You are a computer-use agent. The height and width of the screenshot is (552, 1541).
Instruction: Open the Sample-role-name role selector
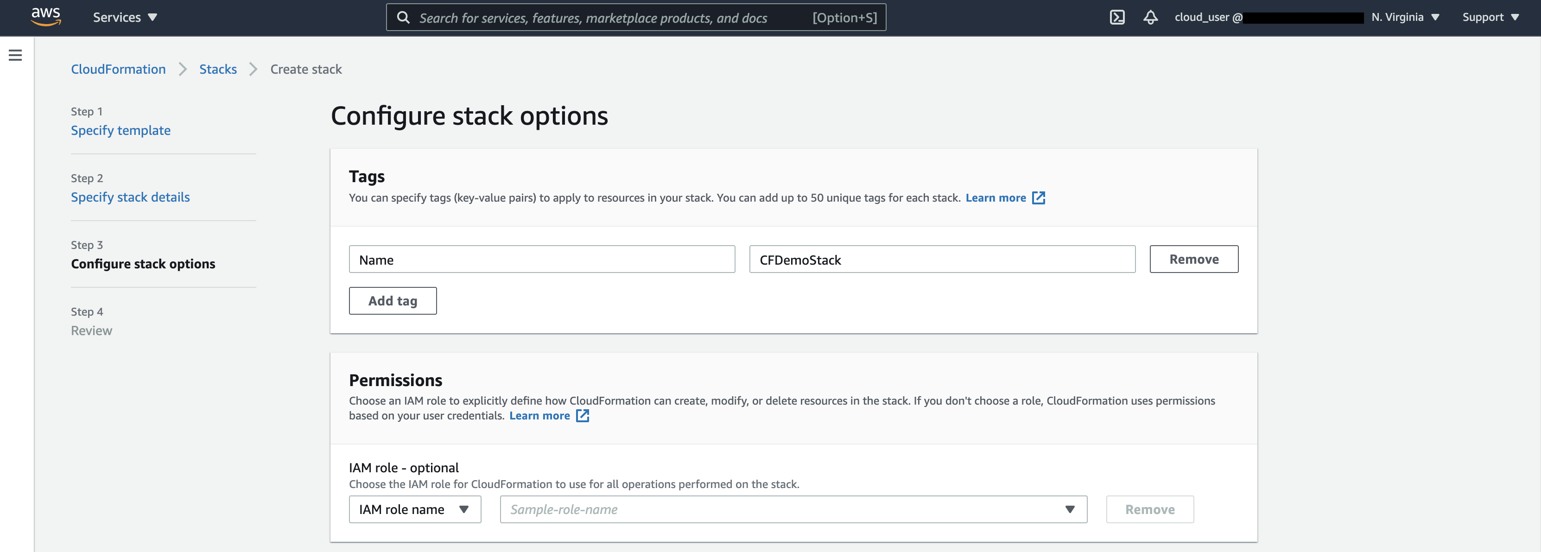[793, 509]
